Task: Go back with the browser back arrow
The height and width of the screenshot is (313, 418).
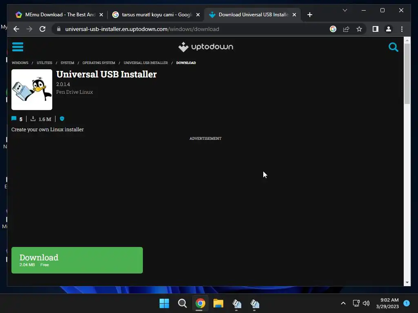Action: [x=16, y=29]
